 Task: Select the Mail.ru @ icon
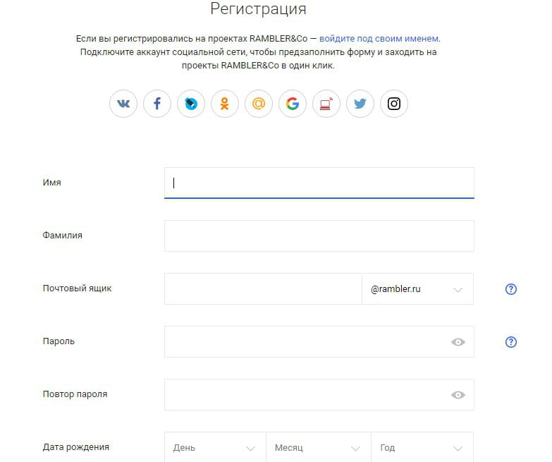tap(259, 104)
